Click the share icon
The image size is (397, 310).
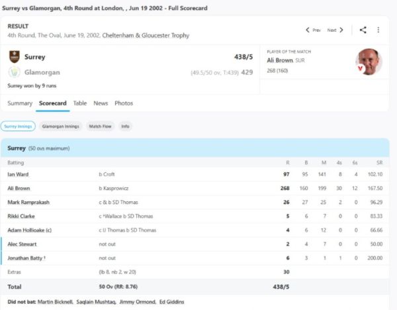click(x=363, y=30)
